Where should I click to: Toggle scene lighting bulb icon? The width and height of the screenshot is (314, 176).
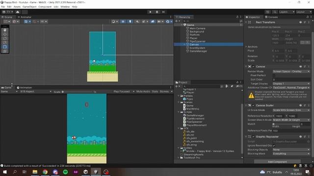tap(130, 22)
